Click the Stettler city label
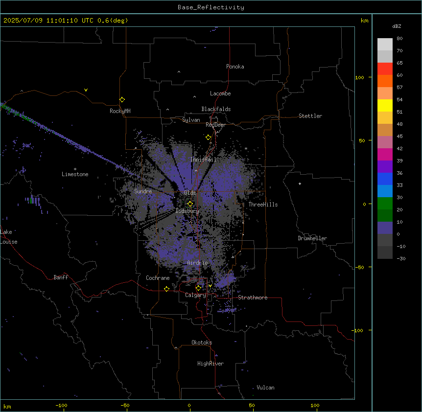The height and width of the screenshot is (412, 422). [310, 116]
